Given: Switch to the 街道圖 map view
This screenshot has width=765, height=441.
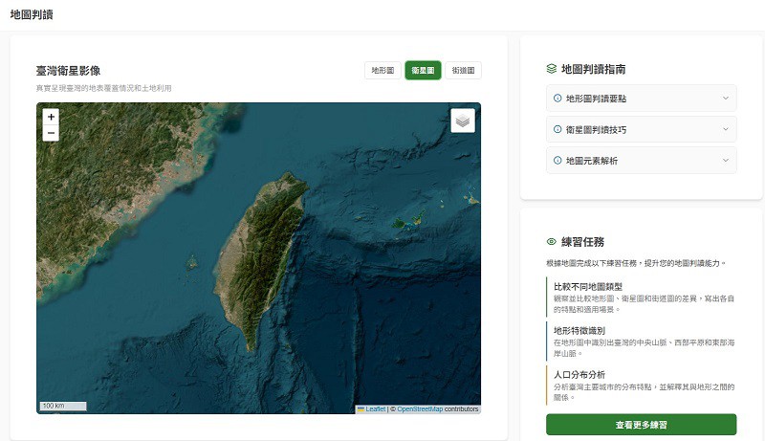Looking at the screenshot, I should (463, 71).
